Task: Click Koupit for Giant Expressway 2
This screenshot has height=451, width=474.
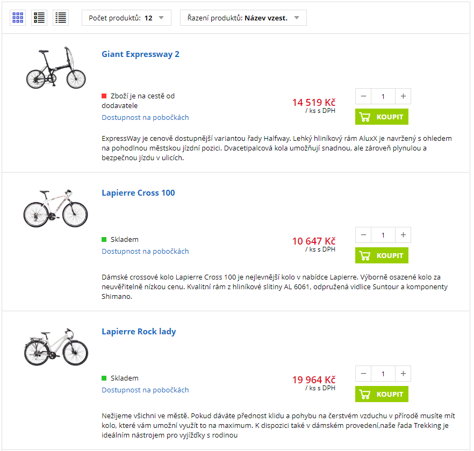Action: coord(382,117)
